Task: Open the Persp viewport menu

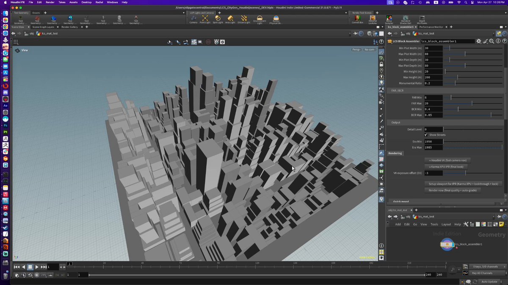Action: point(356,49)
